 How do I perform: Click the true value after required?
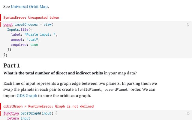[x=34, y=45]
